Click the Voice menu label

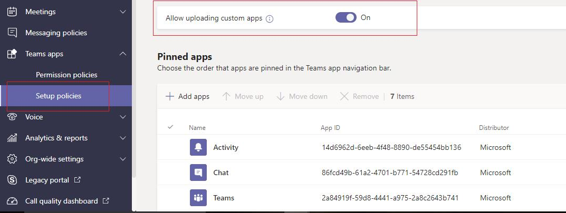pos(34,117)
